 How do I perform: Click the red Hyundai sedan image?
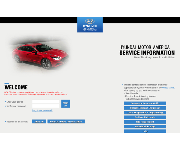click(x=40, y=56)
